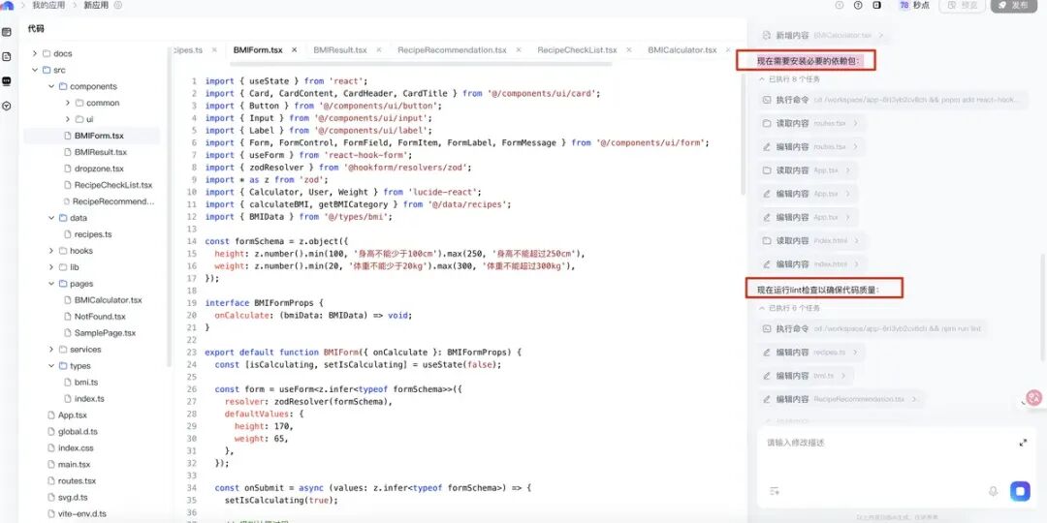Open the 读取内容 index.html task item

click(810, 241)
